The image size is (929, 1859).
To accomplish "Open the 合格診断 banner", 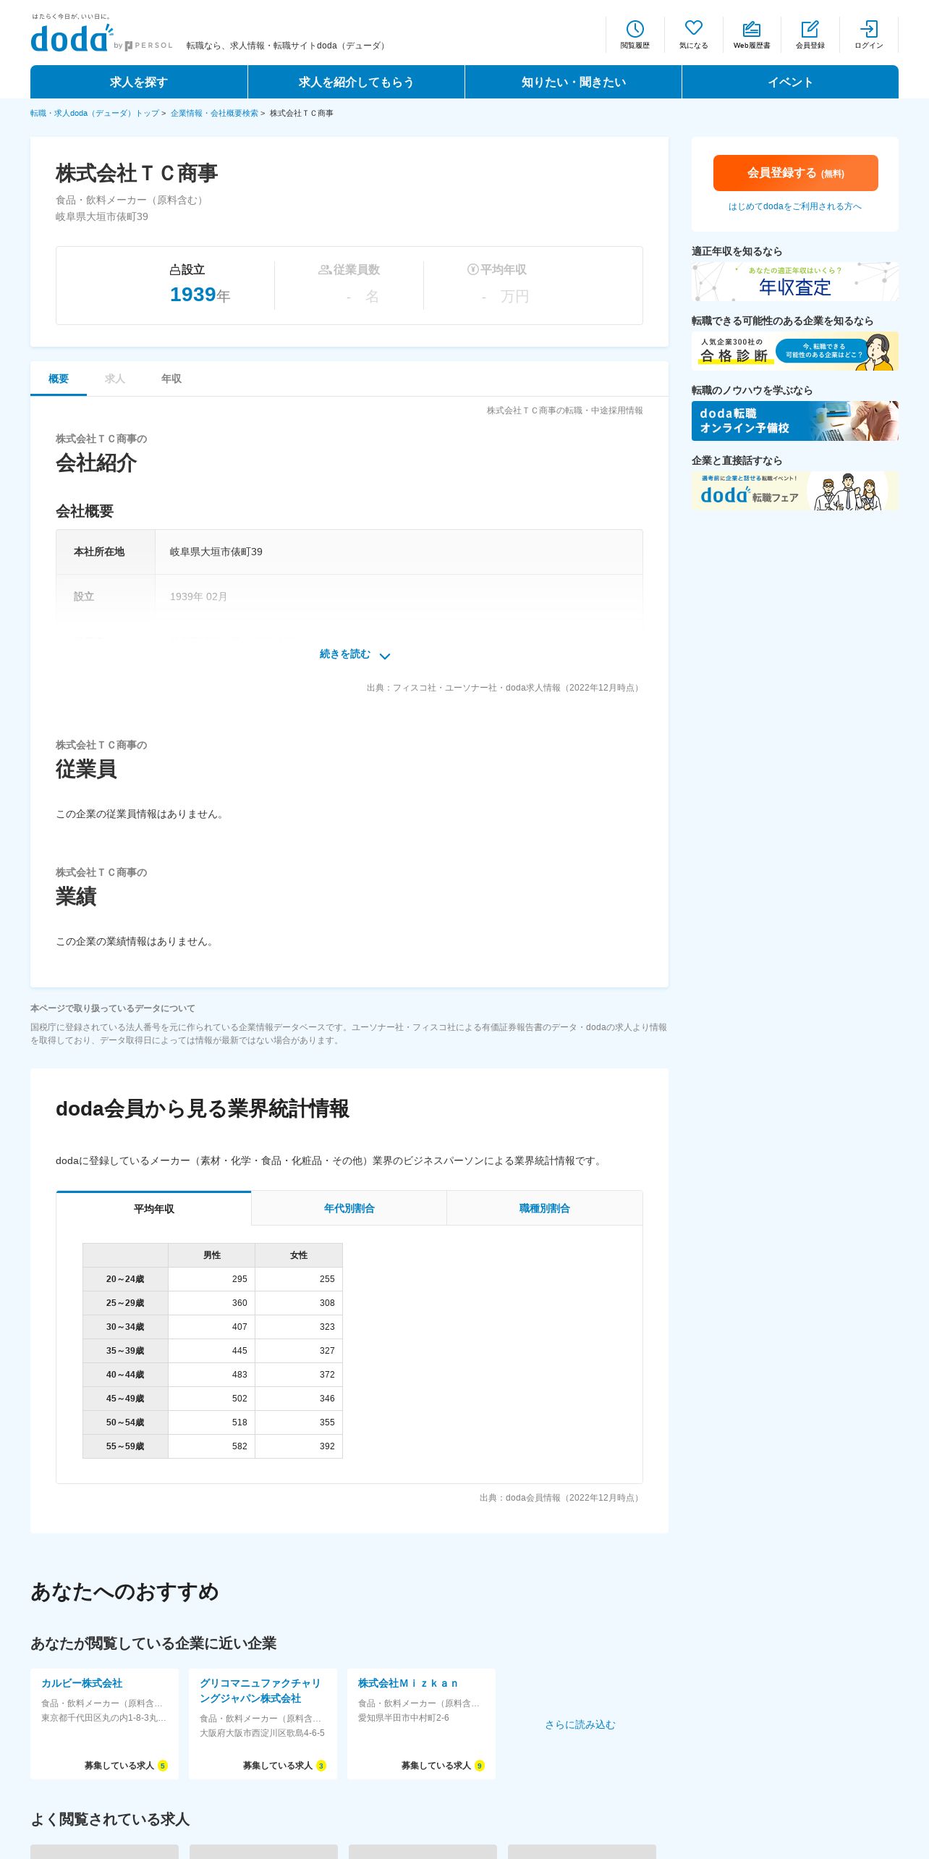I will coord(795,350).
